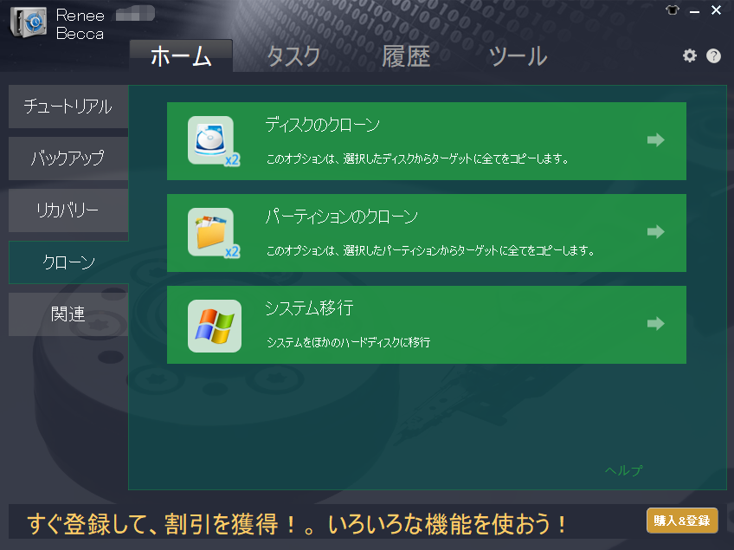Select the ホーム tab
Image resolution: width=734 pixels, height=550 pixels.
(181, 56)
